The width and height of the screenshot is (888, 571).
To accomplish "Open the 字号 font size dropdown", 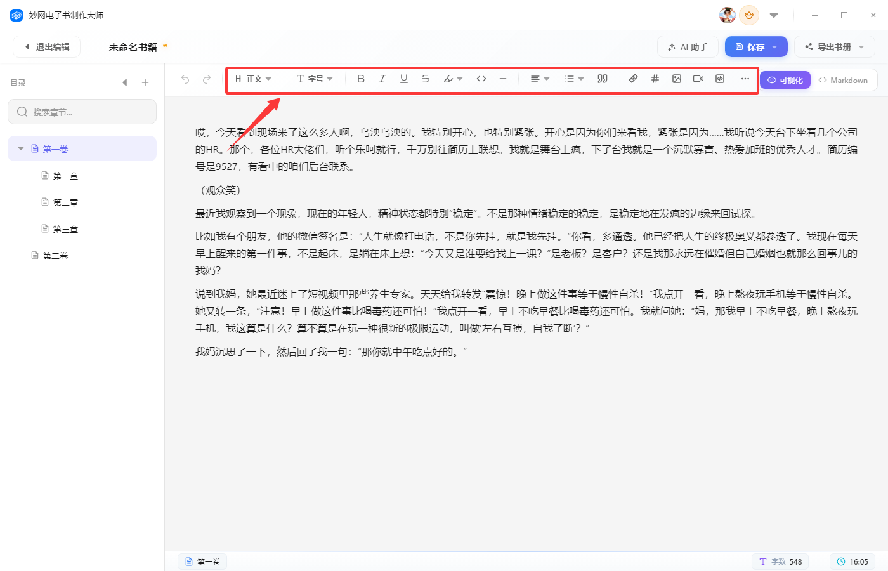I will pyautogui.click(x=315, y=79).
